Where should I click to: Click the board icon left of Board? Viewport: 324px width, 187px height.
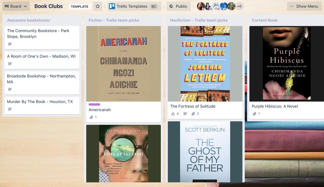click(7, 6)
